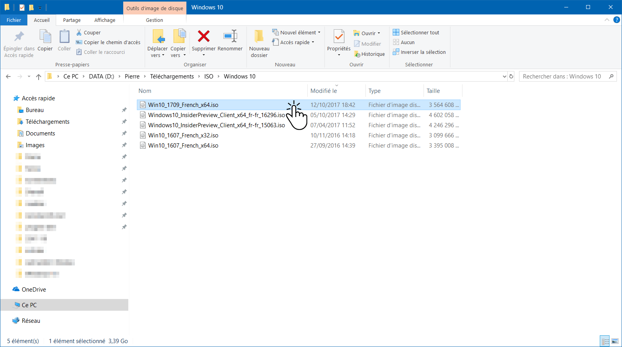Expand the address bar history dropdown
Viewport: 622px width, 347px height.
click(x=504, y=77)
